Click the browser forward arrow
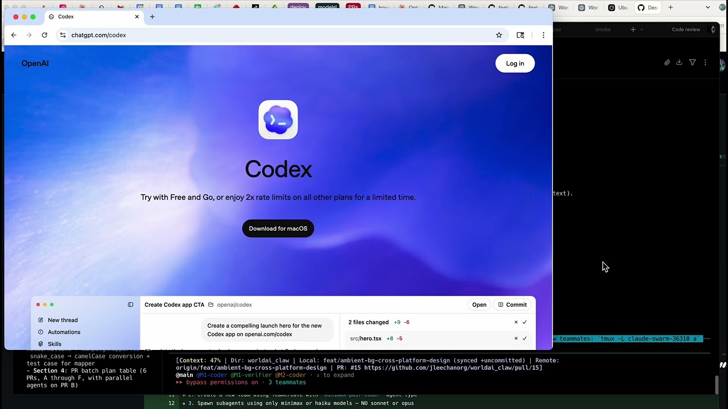 click(29, 35)
